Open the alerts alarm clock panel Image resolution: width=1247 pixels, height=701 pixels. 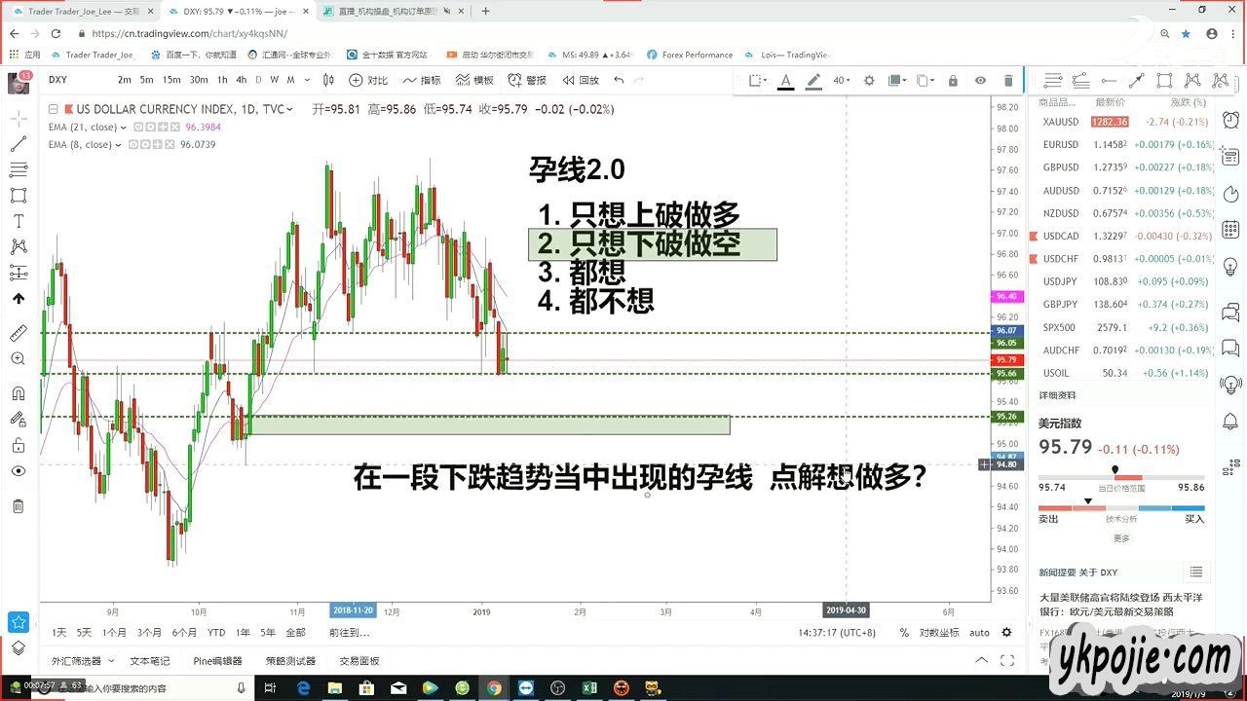pyautogui.click(x=1229, y=119)
